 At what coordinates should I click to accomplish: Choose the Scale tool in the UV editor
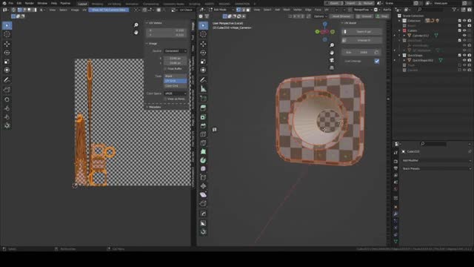(x=7, y=62)
